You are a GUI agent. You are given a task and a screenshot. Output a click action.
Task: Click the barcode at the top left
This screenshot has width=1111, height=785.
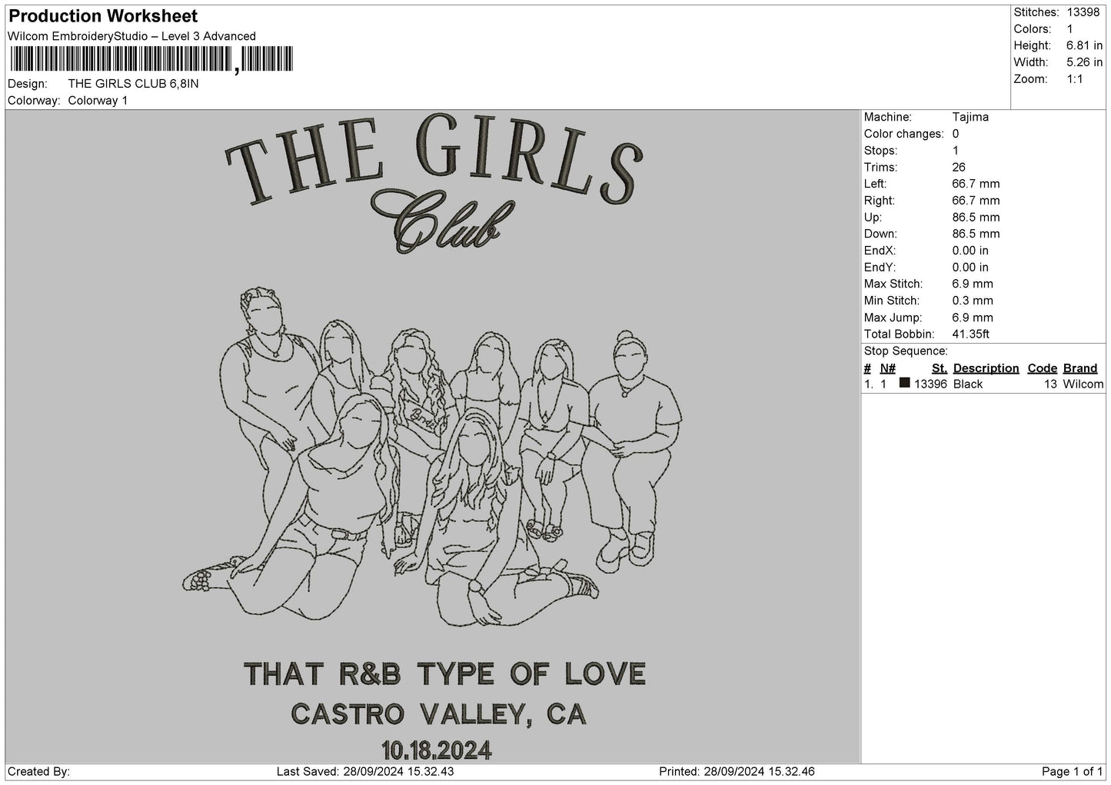[151, 59]
